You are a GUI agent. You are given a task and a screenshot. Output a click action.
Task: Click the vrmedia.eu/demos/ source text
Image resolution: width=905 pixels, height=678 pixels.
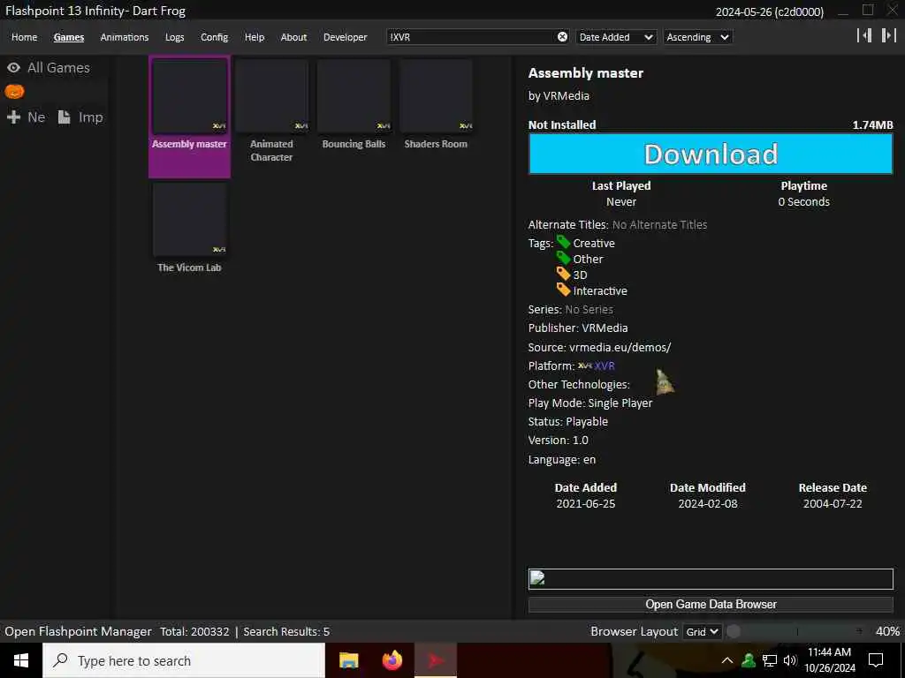point(620,347)
